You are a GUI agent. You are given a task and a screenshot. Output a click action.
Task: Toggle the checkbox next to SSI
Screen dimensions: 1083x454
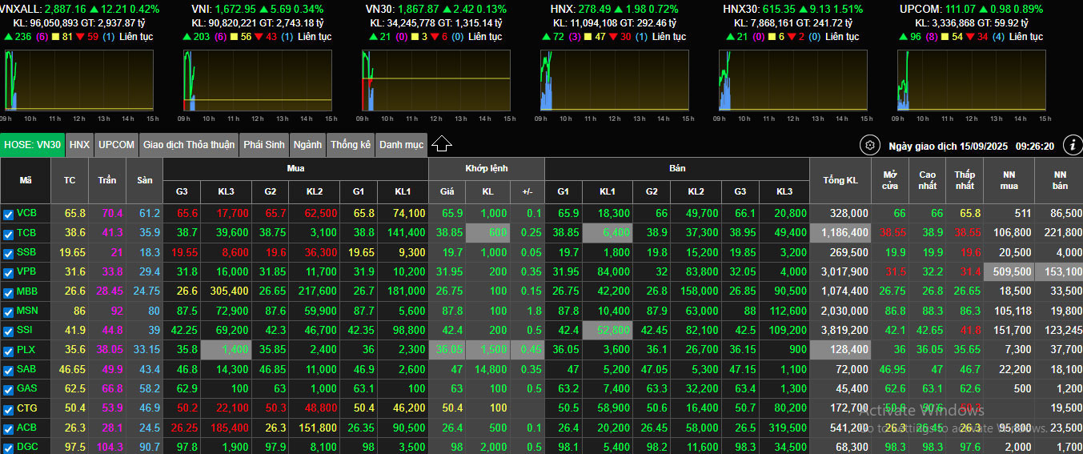click(8, 331)
